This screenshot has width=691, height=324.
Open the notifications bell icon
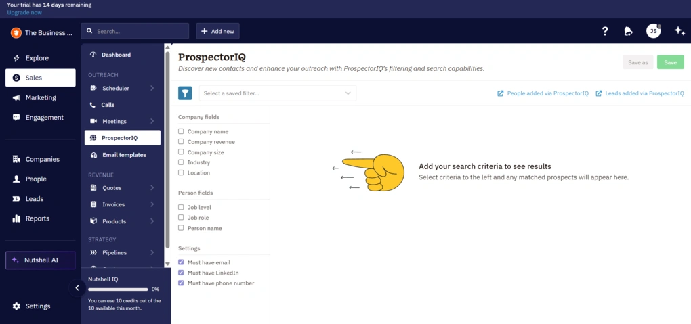629,31
